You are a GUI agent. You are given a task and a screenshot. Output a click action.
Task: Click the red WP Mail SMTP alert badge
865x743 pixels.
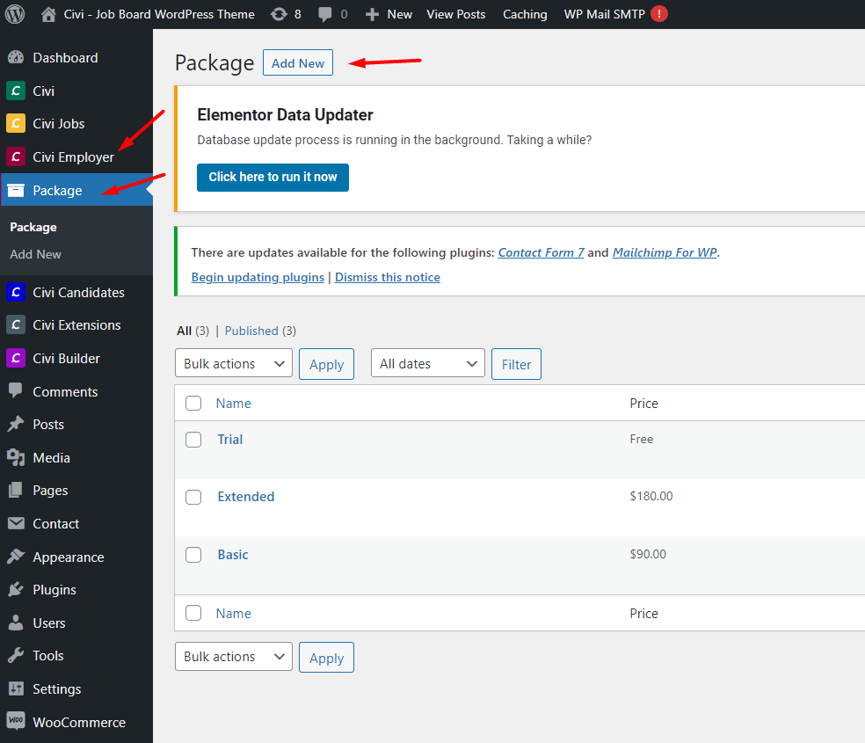click(658, 14)
